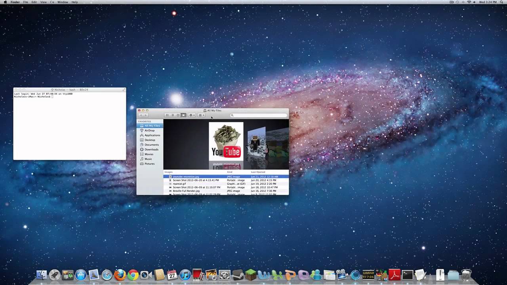Image resolution: width=507 pixels, height=285 pixels.
Task: Select Screen Shot 2012-06-09 at 11.10.07 PM
Action: pos(226,187)
